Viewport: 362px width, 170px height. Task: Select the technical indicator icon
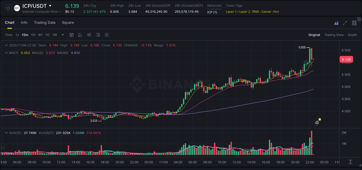pos(81,35)
